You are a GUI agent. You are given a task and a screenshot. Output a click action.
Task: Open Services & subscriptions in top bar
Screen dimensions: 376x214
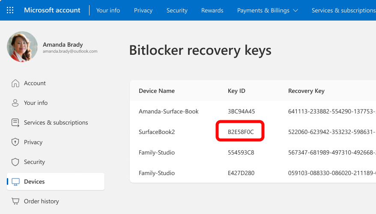point(343,10)
